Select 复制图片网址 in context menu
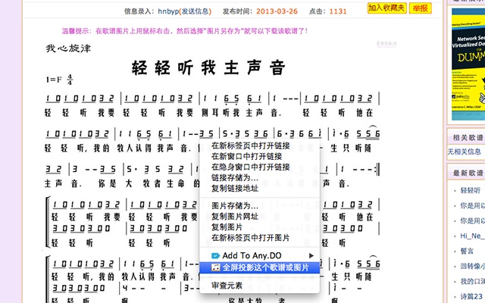Image resolution: width=485 pixels, height=303 pixels. pos(234,217)
